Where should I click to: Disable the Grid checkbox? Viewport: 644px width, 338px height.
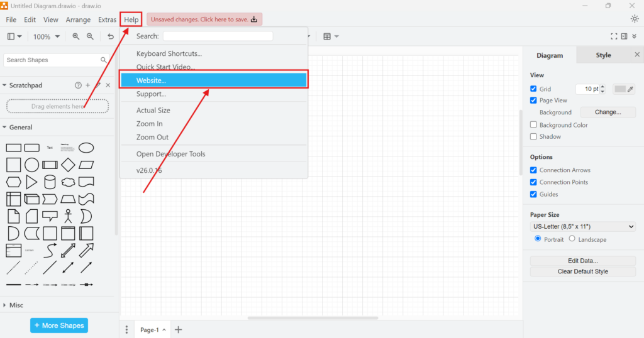pyautogui.click(x=533, y=89)
